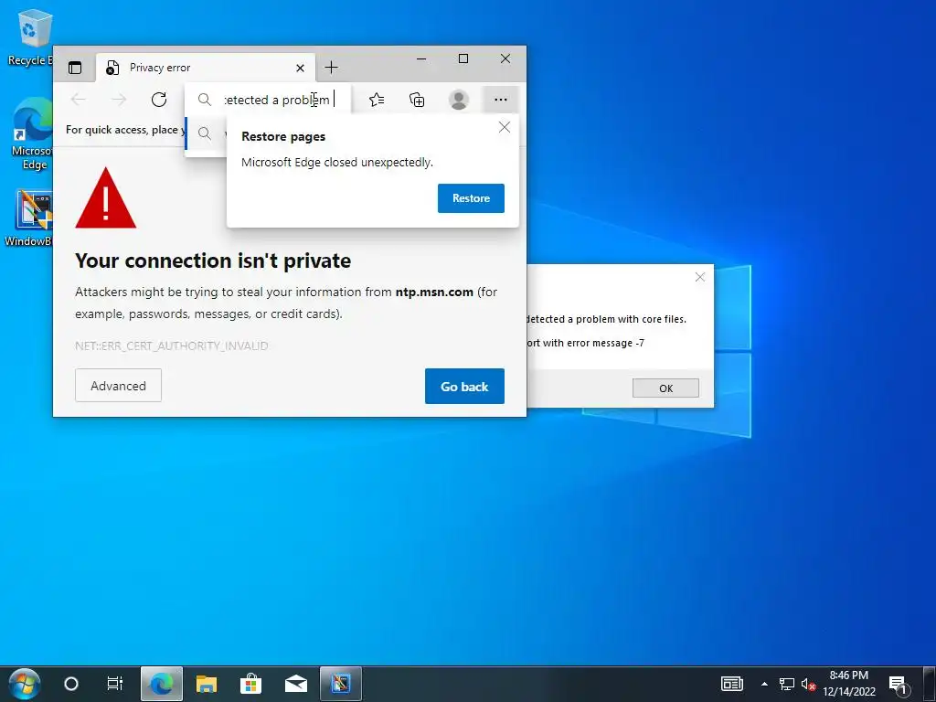Close the Edge window
Viewport: 936px width, 702px height.
[x=505, y=58]
